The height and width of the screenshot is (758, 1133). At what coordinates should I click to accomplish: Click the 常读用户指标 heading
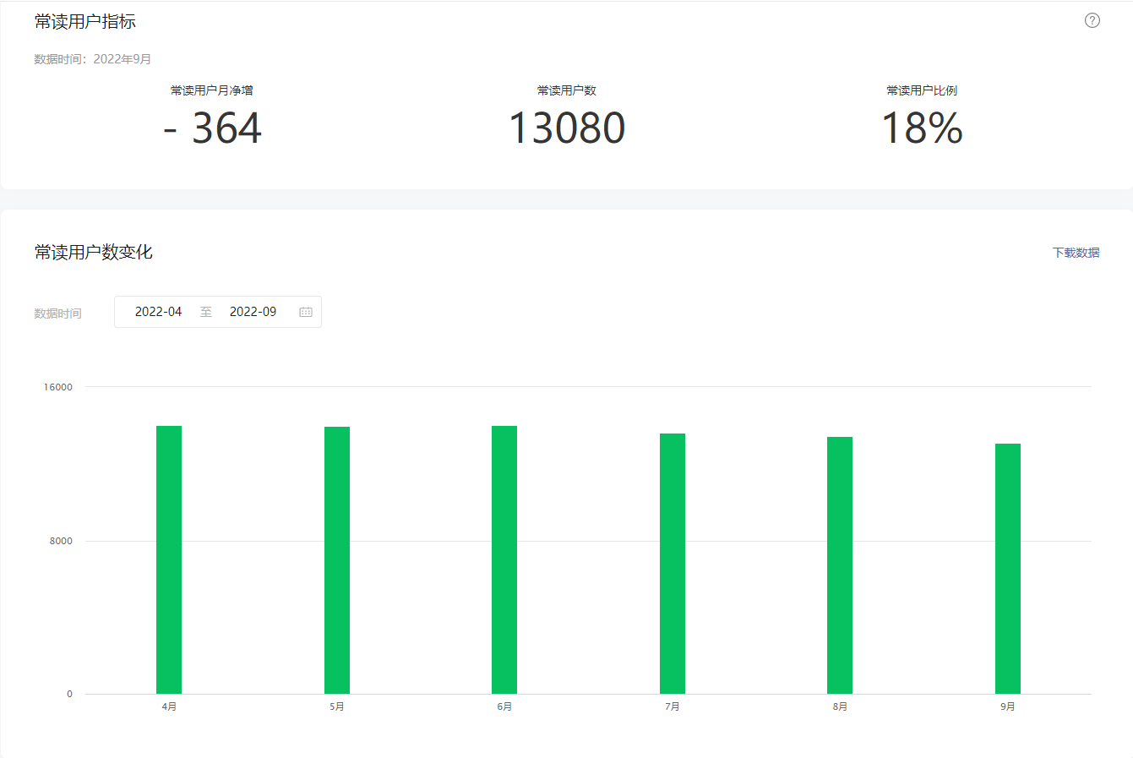(85, 21)
